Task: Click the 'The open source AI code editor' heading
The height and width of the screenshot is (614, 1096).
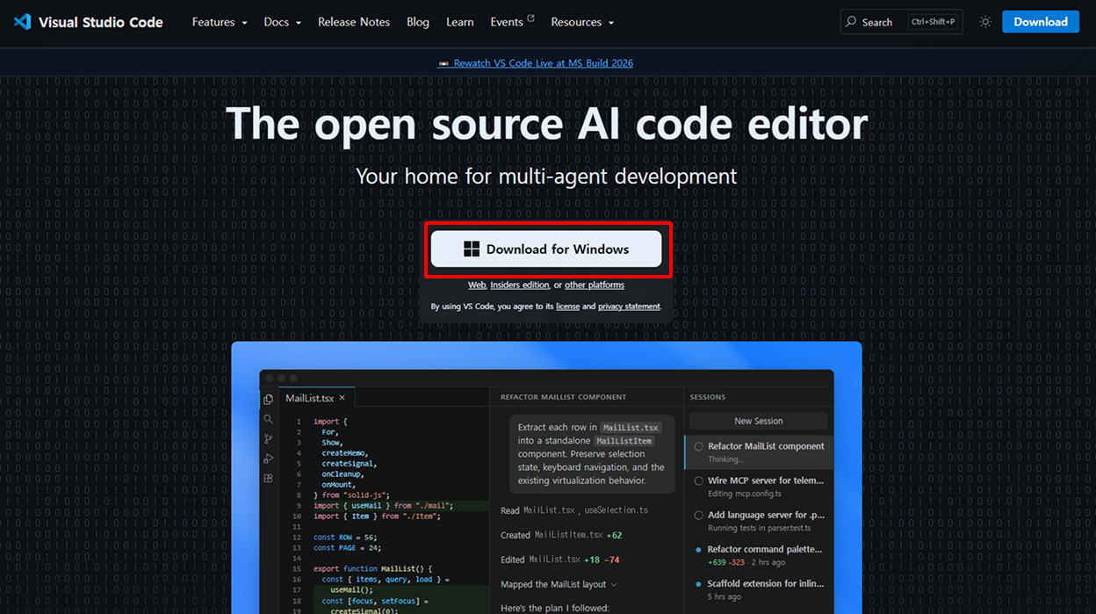Action: pyautogui.click(x=546, y=123)
